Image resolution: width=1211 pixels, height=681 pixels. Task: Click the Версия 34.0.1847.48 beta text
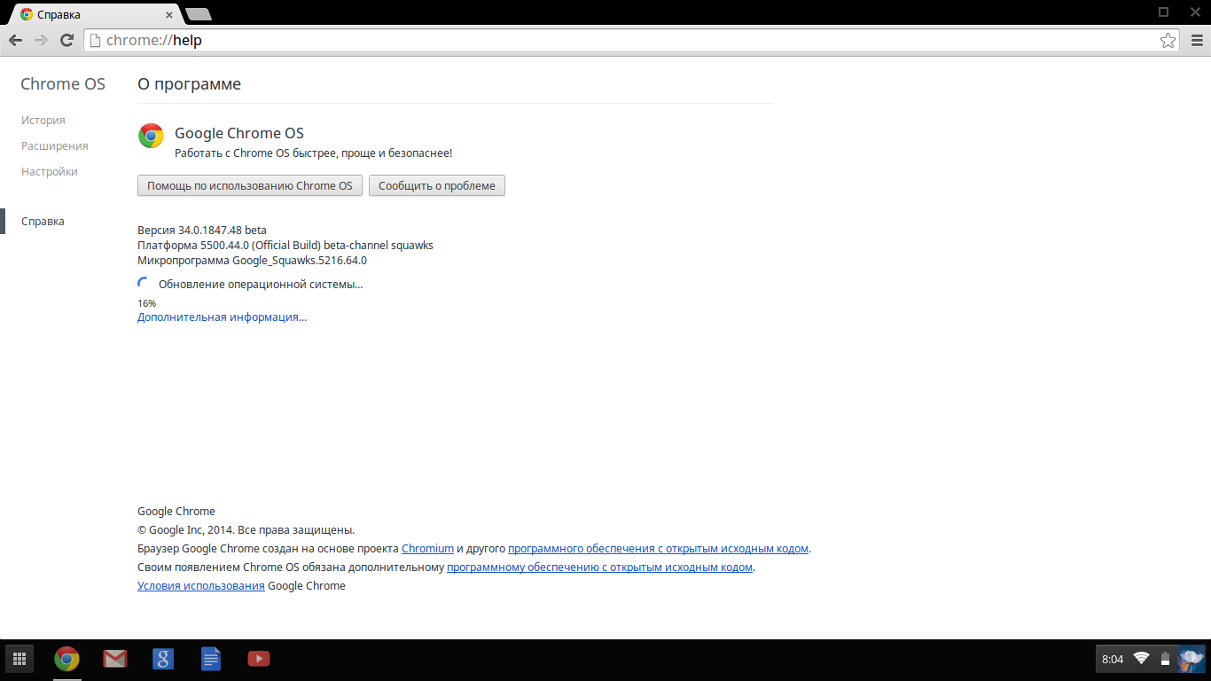pos(202,231)
